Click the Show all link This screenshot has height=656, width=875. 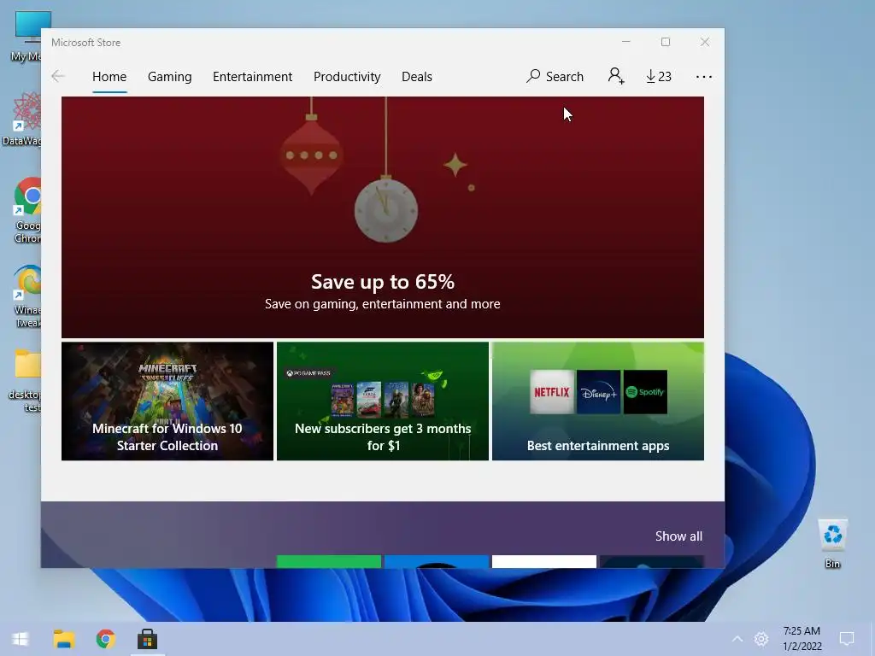point(678,536)
